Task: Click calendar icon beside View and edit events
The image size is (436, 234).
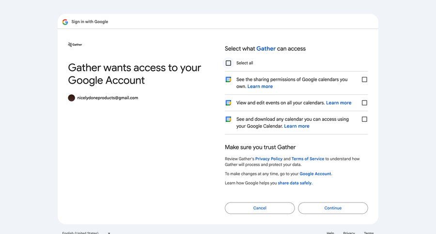Action: [228, 103]
